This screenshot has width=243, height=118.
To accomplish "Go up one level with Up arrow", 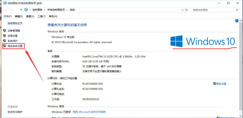I will click(x=21, y=10).
